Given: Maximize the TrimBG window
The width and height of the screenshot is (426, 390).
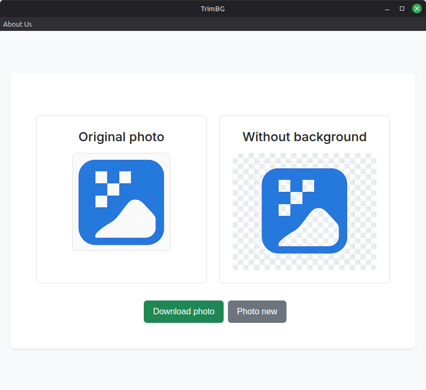Looking at the screenshot, I should coord(401,9).
